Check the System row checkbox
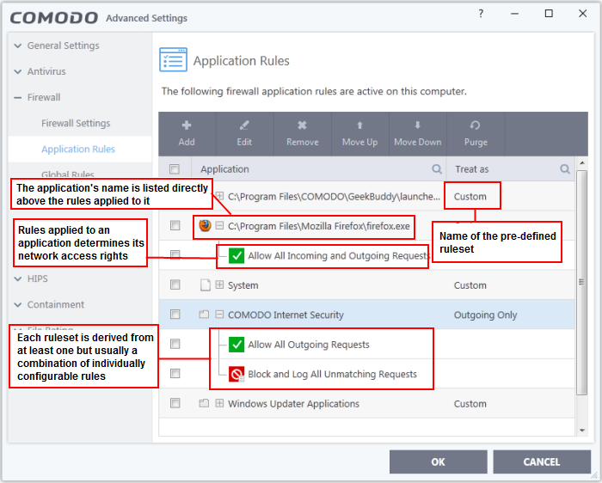 [175, 284]
